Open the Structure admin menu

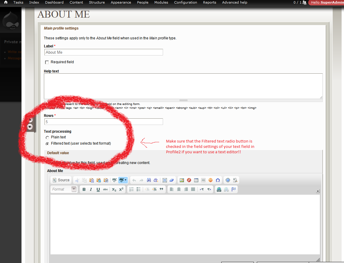click(x=97, y=2)
